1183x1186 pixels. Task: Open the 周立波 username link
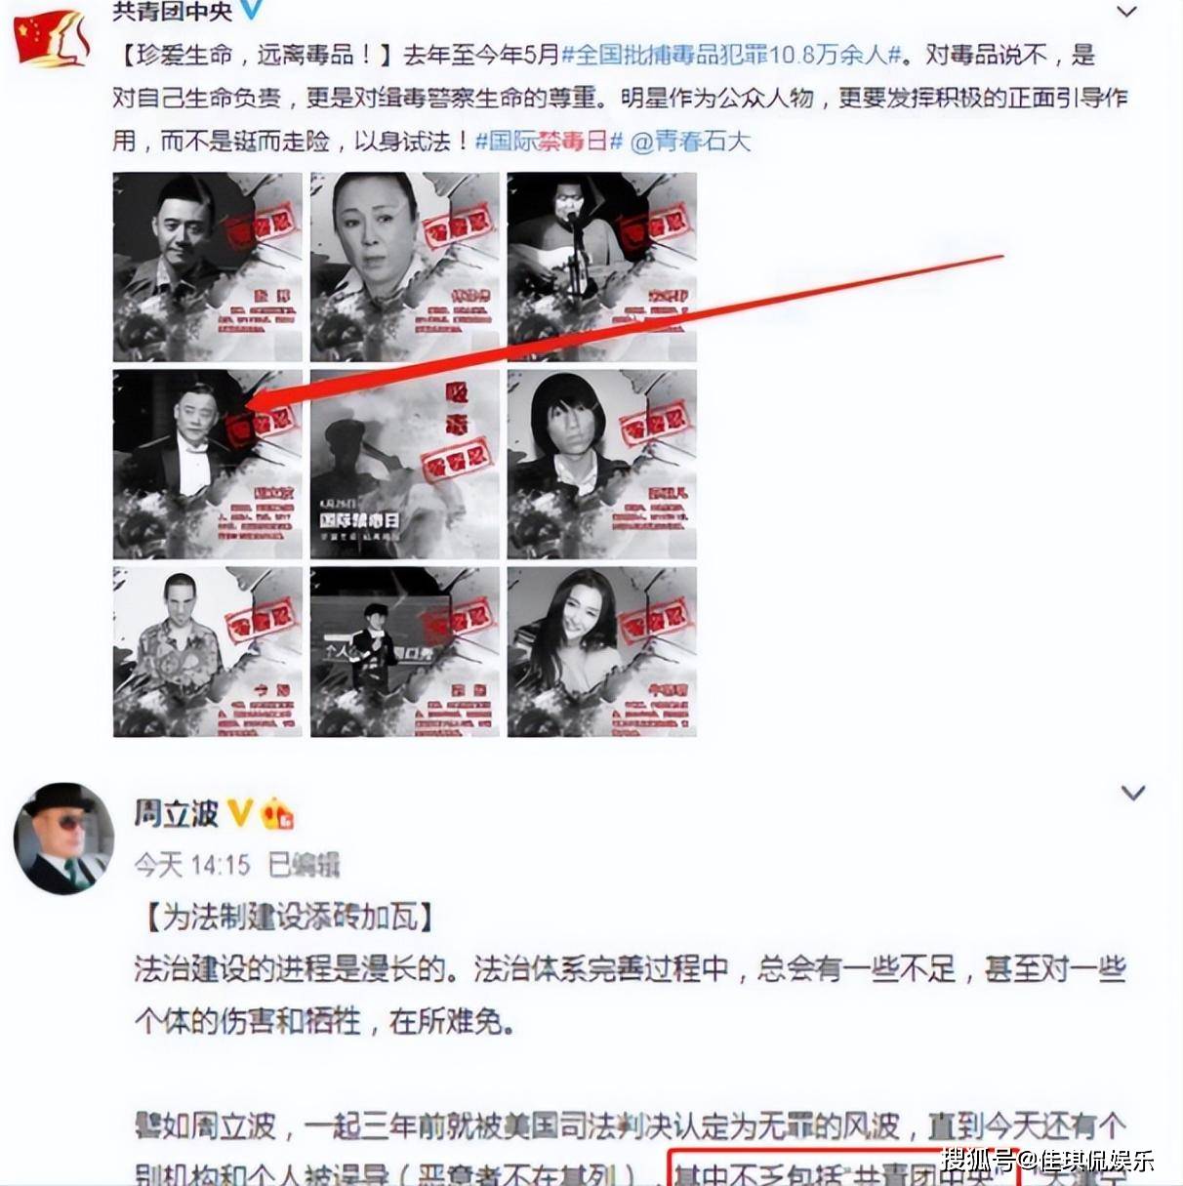(x=177, y=813)
